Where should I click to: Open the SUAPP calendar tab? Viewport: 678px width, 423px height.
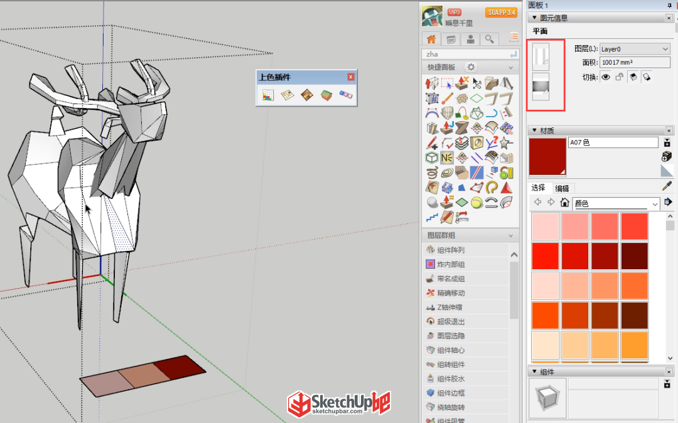pyautogui.click(x=451, y=40)
